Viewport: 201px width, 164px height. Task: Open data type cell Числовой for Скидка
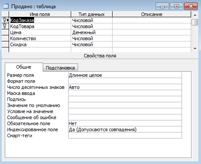coord(91,44)
